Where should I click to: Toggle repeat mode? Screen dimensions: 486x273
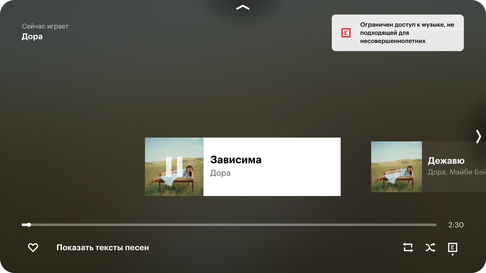pos(408,248)
